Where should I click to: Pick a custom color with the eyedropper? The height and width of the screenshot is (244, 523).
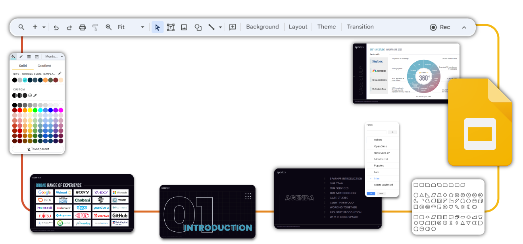(35, 95)
